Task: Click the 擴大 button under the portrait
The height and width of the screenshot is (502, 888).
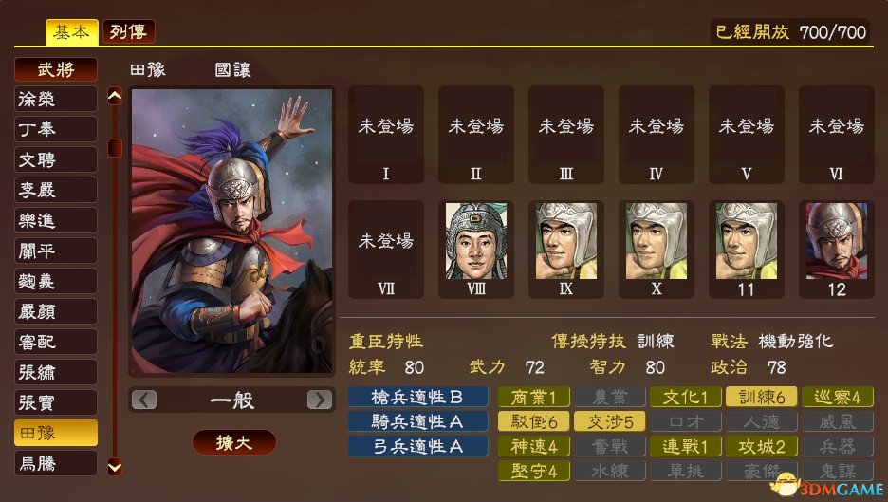Action: (x=234, y=442)
